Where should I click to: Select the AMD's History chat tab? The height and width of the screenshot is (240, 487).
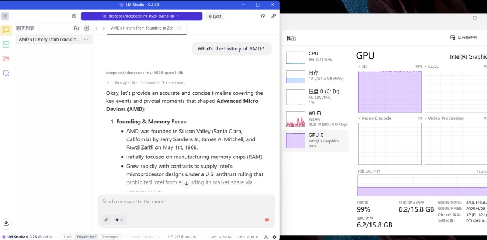click(142, 28)
